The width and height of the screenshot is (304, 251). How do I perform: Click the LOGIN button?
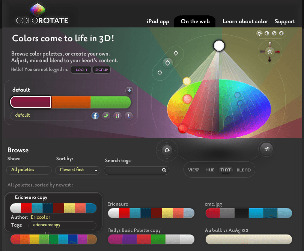81,70
